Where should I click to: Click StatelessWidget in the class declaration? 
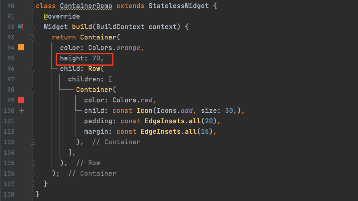(x=178, y=6)
